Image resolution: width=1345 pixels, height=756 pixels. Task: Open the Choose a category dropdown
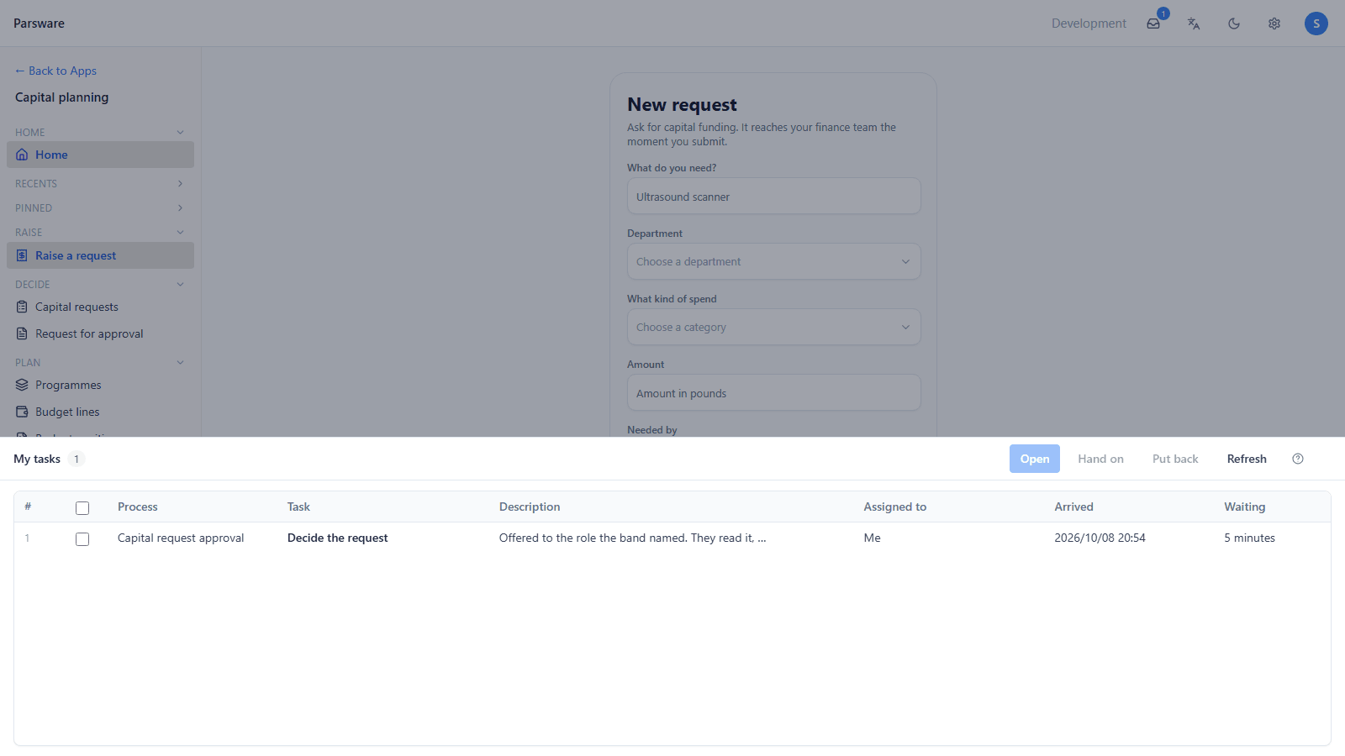coord(773,327)
